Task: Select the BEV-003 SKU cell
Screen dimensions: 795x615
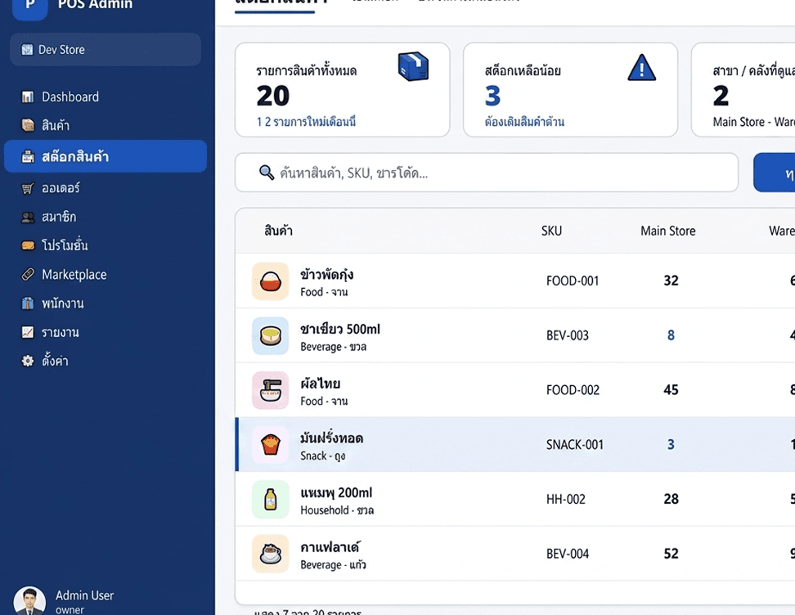Action: point(568,335)
